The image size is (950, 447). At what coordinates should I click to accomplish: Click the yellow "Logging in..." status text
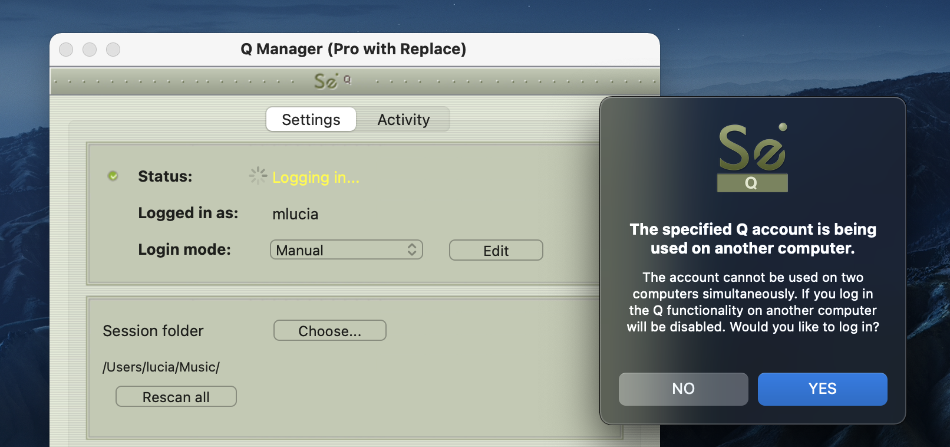[316, 177]
